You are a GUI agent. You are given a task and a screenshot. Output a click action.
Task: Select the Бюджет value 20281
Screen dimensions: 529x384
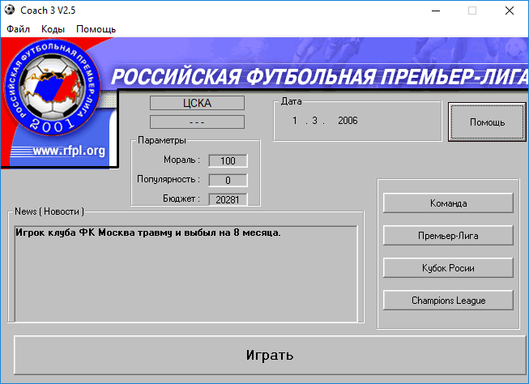coord(228,199)
